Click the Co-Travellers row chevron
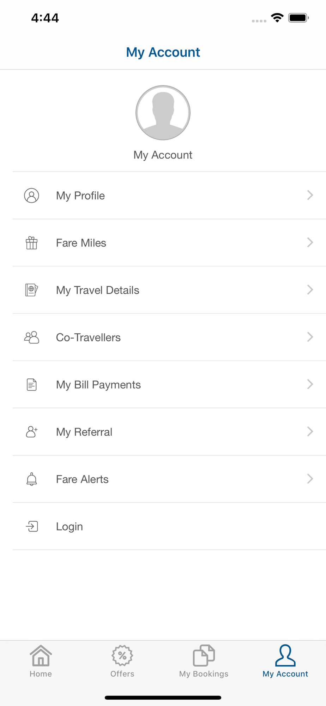This screenshot has height=706, width=326. pyautogui.click(x=310, y=337)
